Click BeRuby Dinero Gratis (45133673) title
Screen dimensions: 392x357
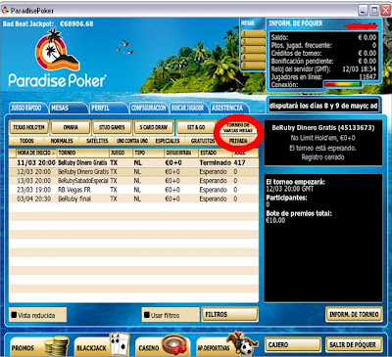322,128
